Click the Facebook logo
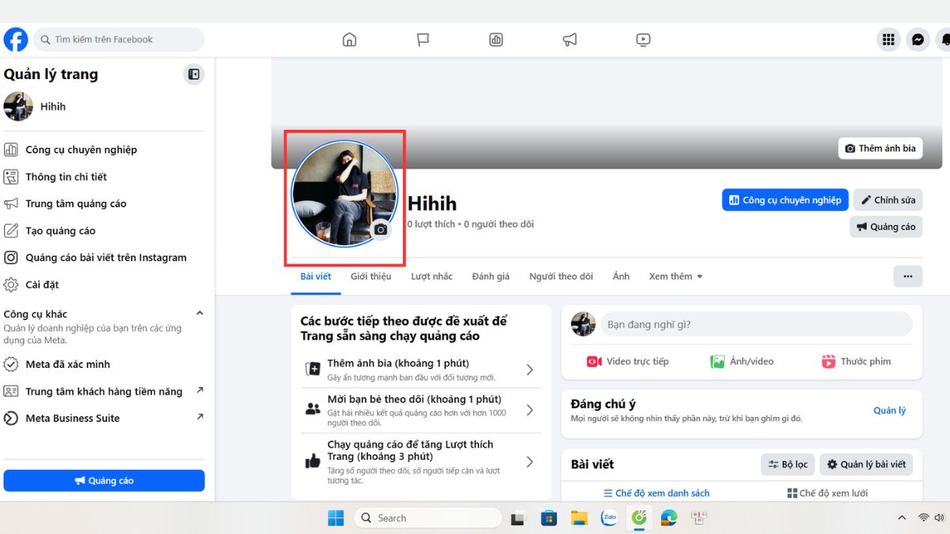Image resolution: width=950 pixels, height=534 pixels. (x=16, y=40)
